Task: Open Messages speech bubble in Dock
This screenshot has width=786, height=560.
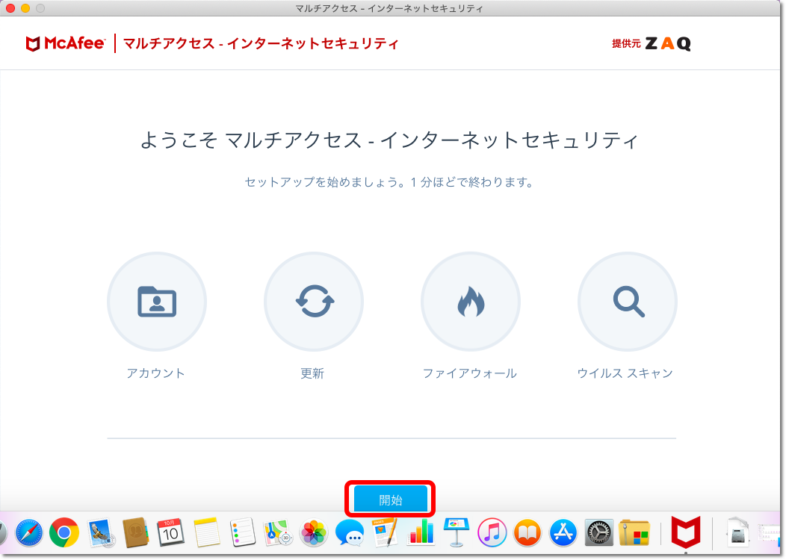Action: [350, 532]
